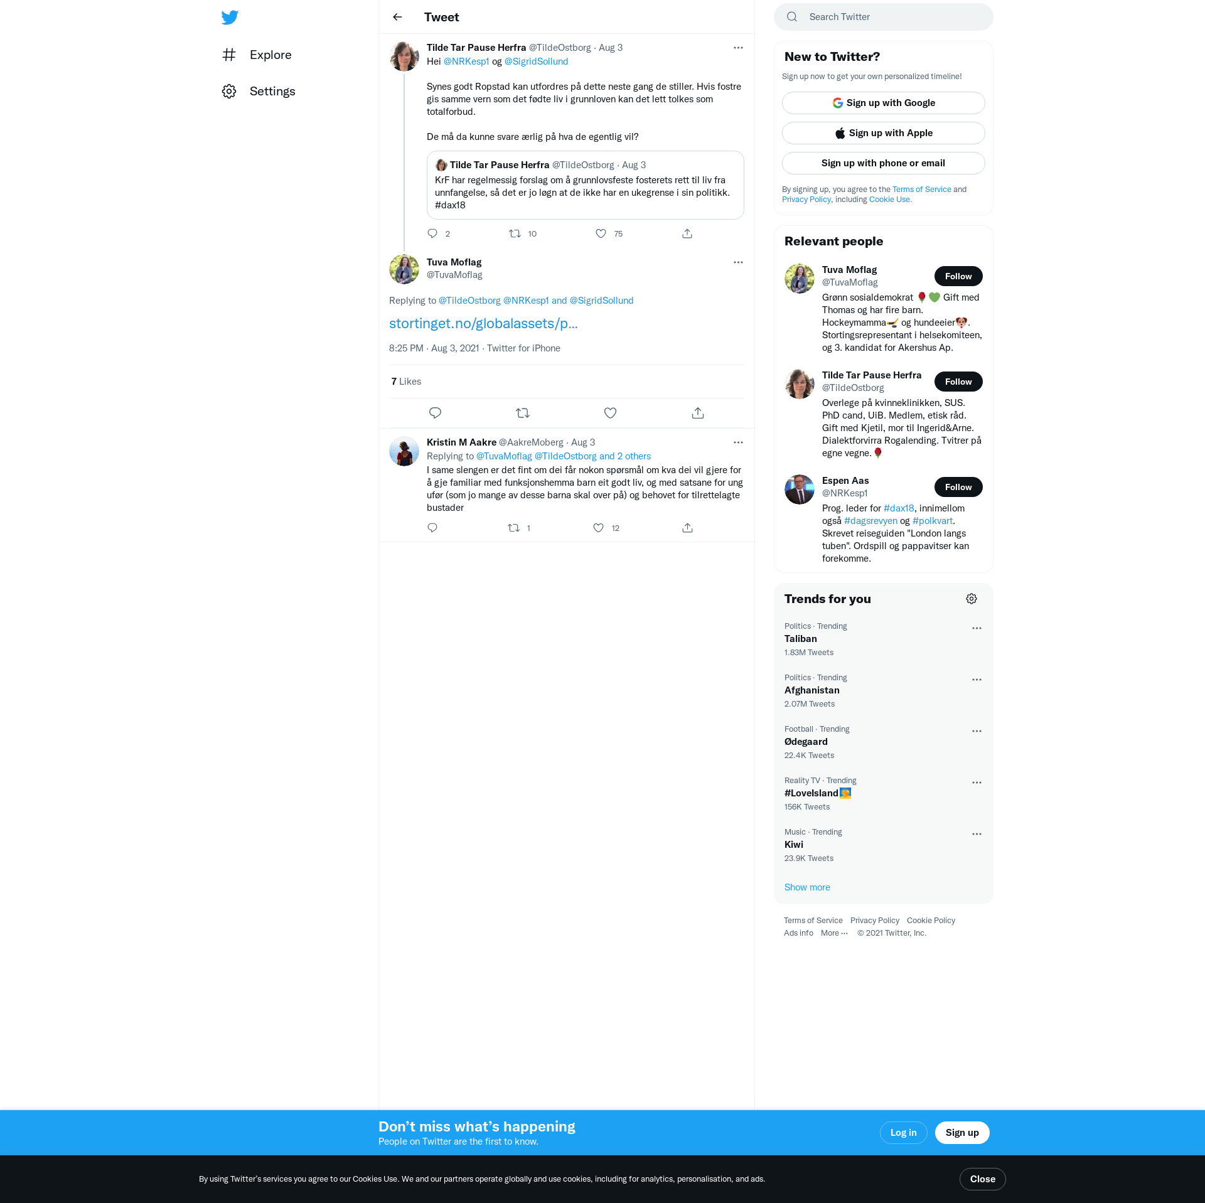Share Tuva Moflag's main tweet

pos(698,413)
